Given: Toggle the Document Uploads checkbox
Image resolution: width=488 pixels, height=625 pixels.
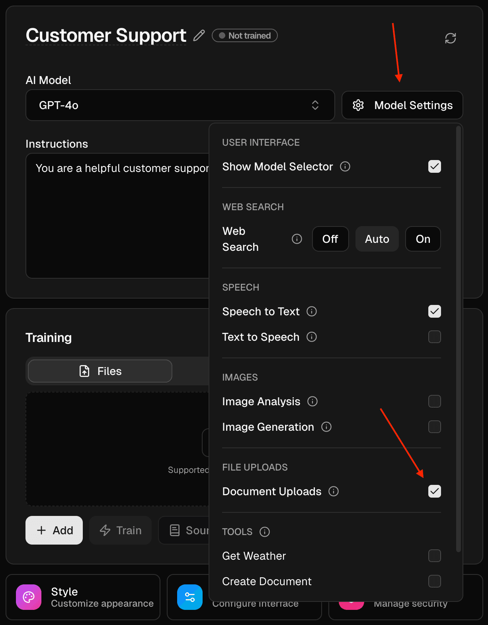Looking at the screenshot, I should click(434, 491).
